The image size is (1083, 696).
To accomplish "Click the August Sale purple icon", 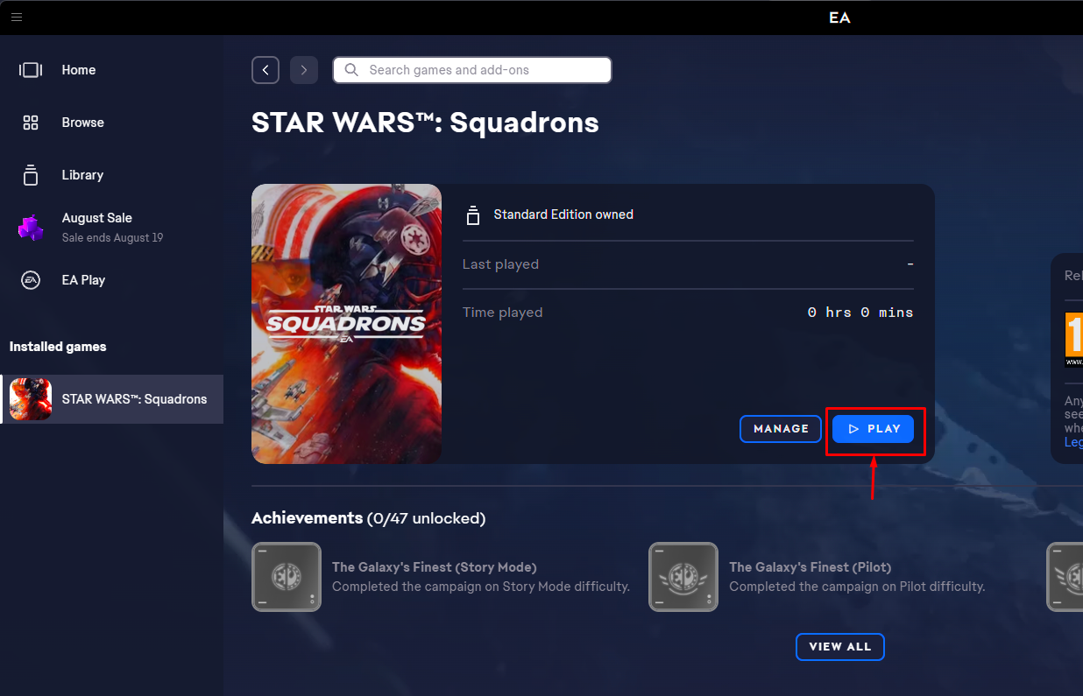I will [31, 228].
